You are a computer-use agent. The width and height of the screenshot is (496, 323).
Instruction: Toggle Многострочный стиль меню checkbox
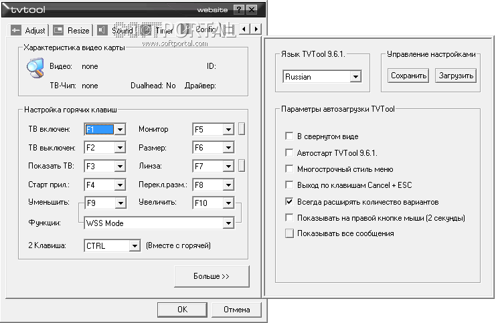coord(289,169)
